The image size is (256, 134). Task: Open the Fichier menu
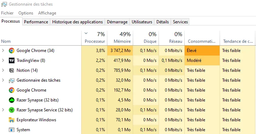click(7, 13)
